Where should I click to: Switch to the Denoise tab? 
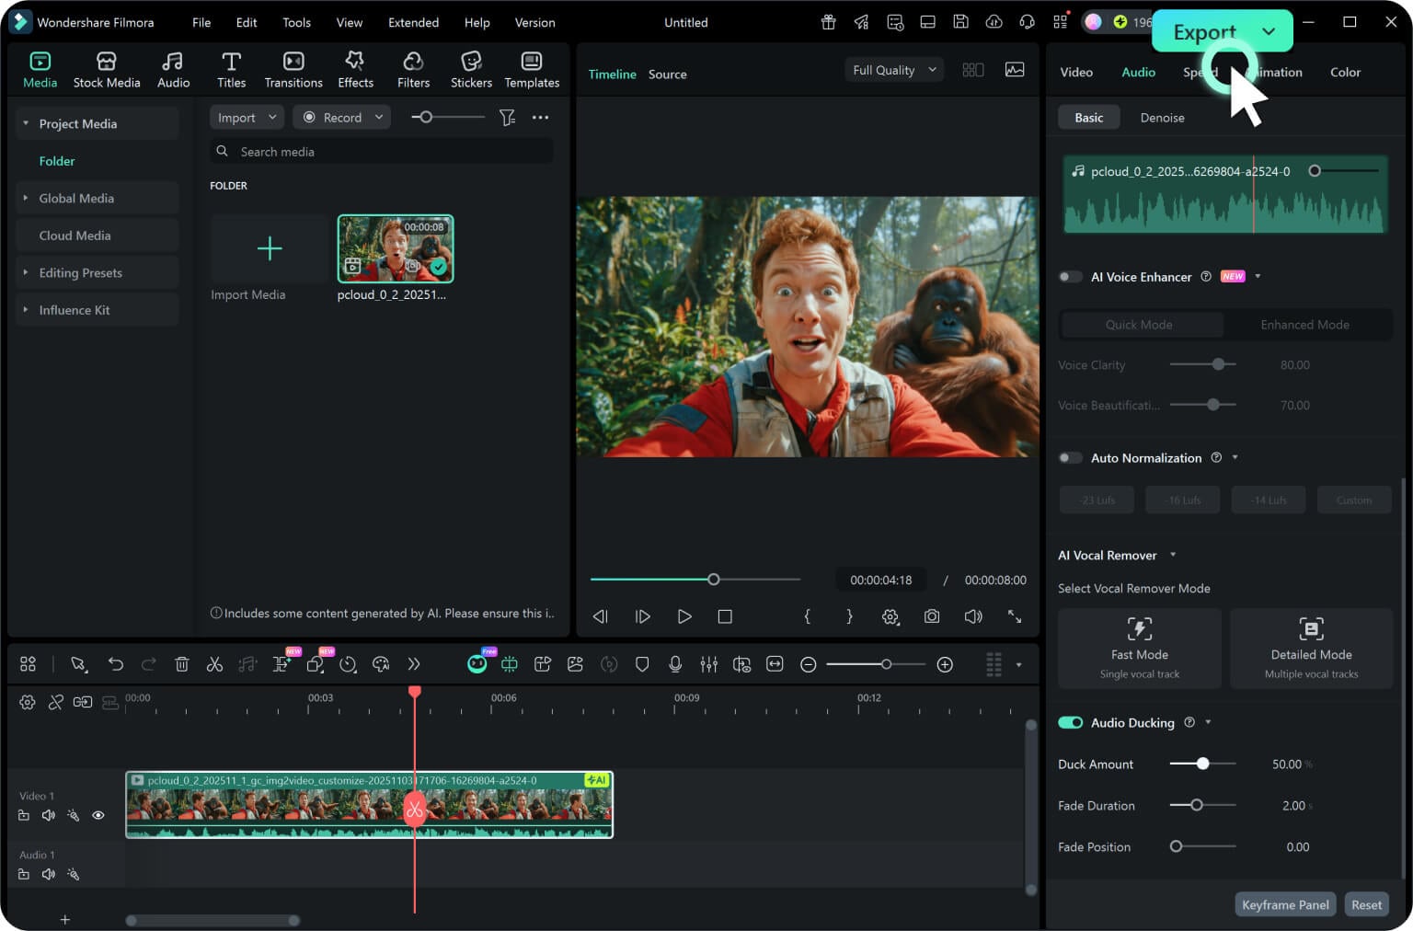1162,118
